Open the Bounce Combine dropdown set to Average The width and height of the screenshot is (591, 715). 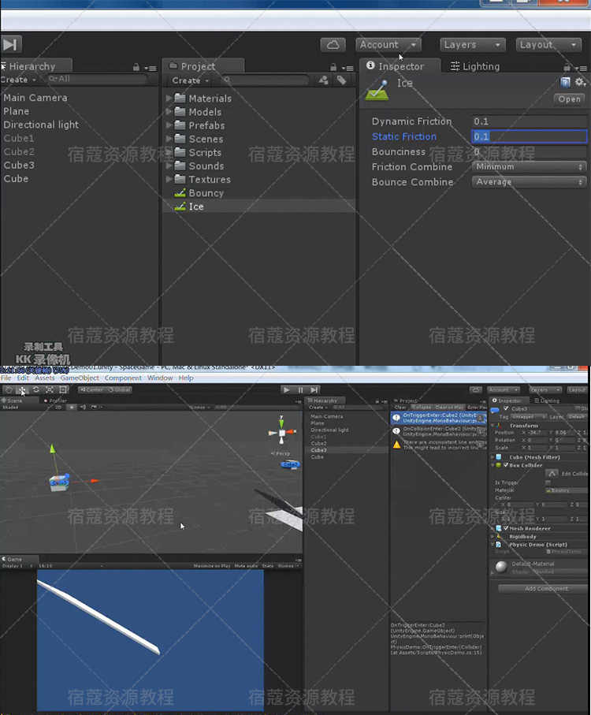click(x=529, y=182)
